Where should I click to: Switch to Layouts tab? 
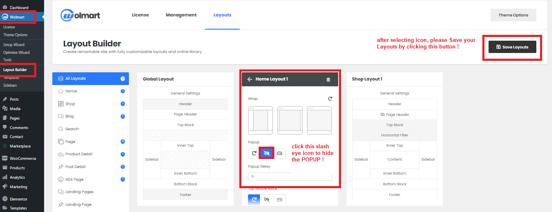[x=222, y=15]
